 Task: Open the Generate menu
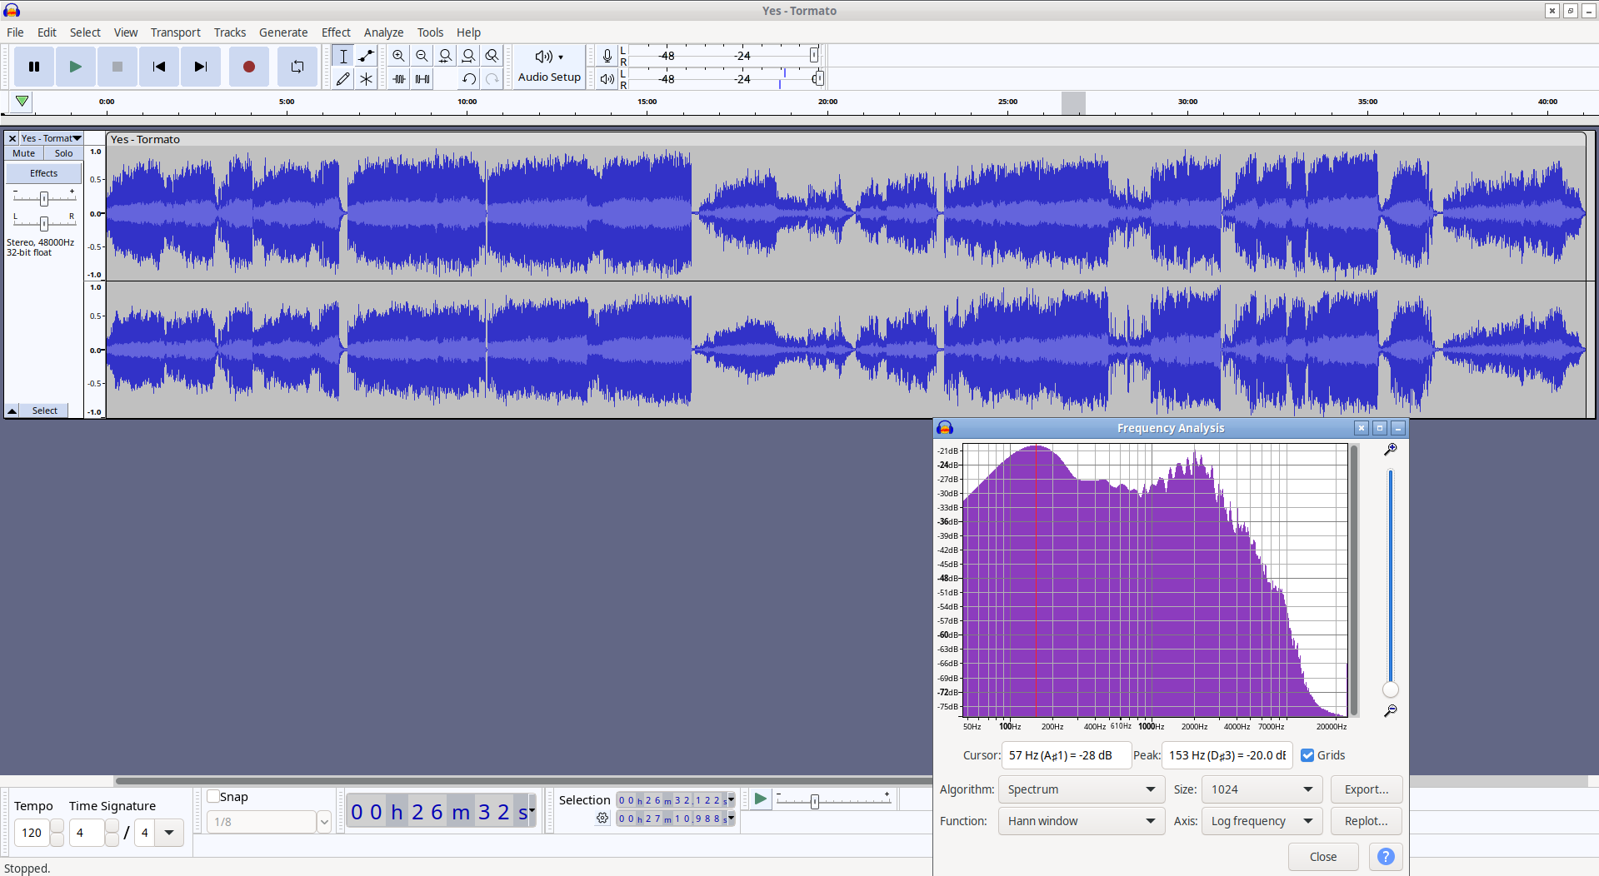tap(283, 32)
